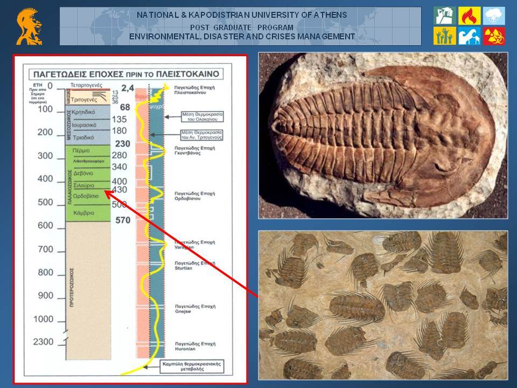The image size is (517, 388).
Task: Select the blue tsunami wave icon
Action: click(x=470, y=36)
